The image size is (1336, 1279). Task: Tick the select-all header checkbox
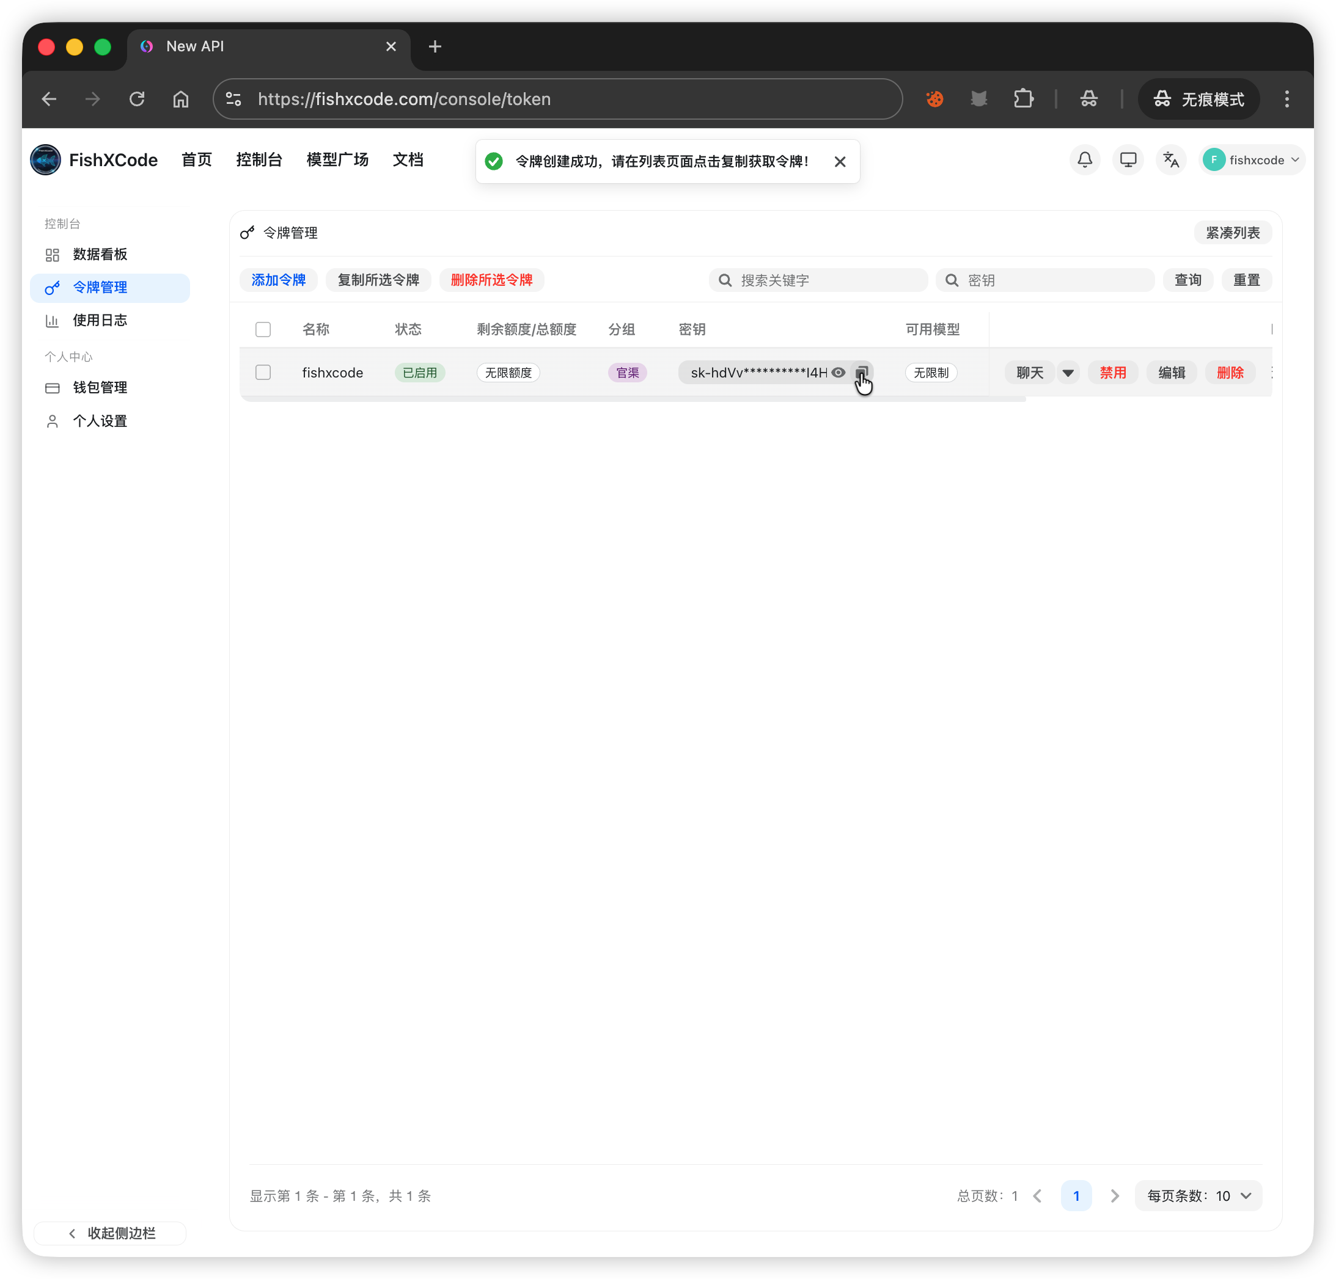[263, 330]
